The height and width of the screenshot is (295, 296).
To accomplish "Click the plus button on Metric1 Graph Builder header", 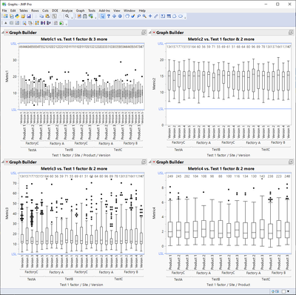I will [144, 33].
